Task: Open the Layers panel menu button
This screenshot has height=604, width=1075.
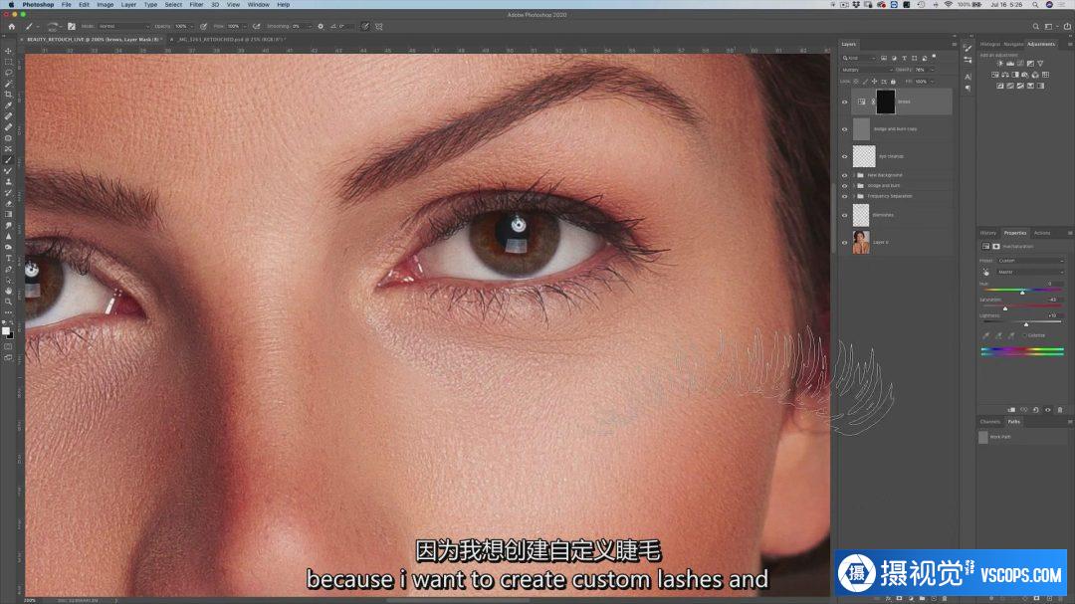Action: 954,44
